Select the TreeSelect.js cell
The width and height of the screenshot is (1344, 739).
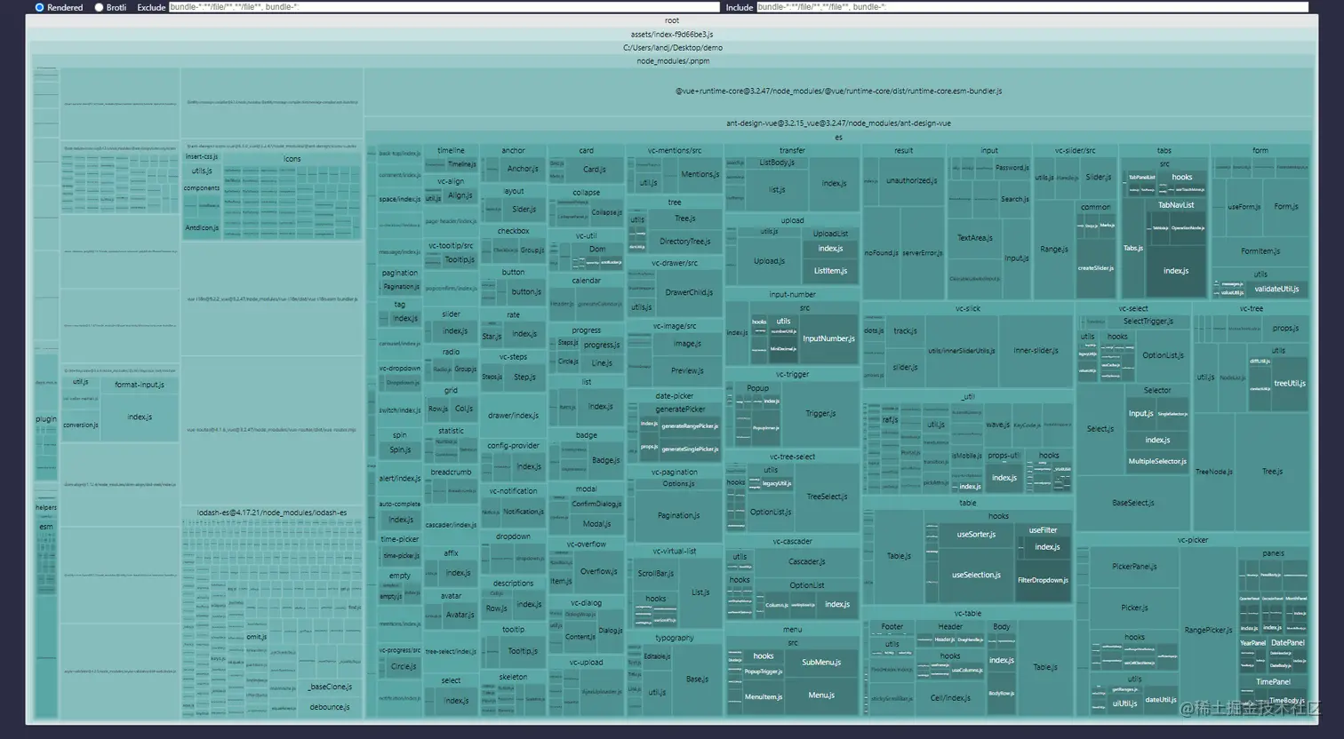827,497
